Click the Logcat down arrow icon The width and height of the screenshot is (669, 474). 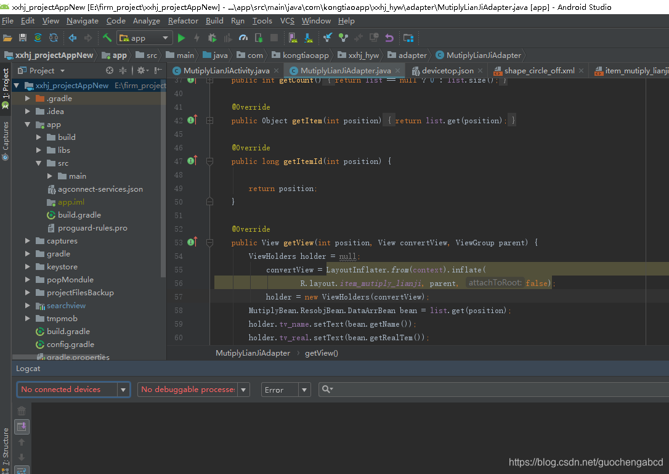click(x=22, y=457)
